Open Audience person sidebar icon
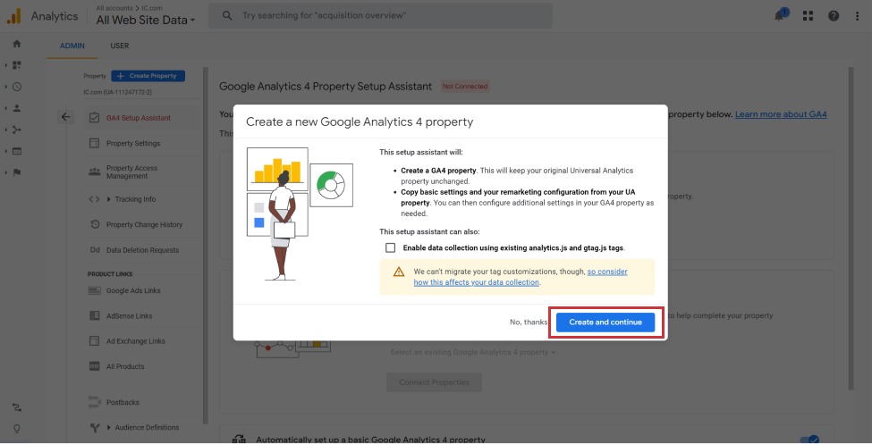The height and width of the screenshot is (444, 872). click(x=17, y=108)
